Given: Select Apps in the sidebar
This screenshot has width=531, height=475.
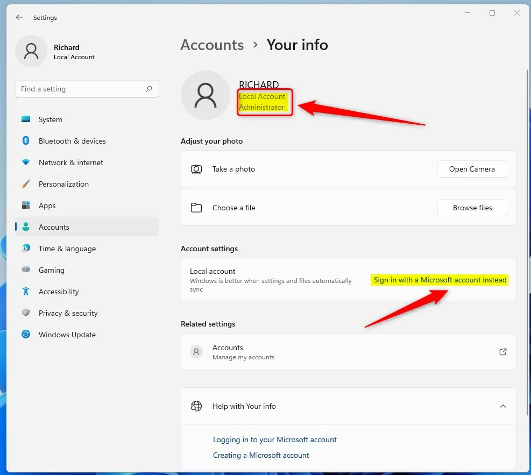Looking at the screenshot, I should (47, 205).
